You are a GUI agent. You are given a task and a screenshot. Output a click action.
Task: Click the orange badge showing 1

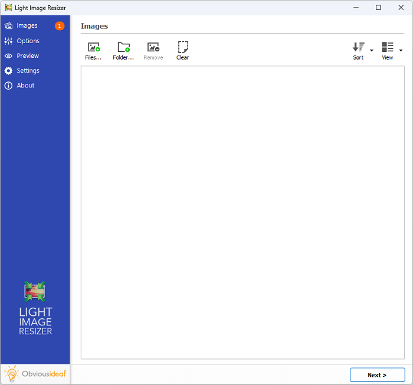pos(60,26)
